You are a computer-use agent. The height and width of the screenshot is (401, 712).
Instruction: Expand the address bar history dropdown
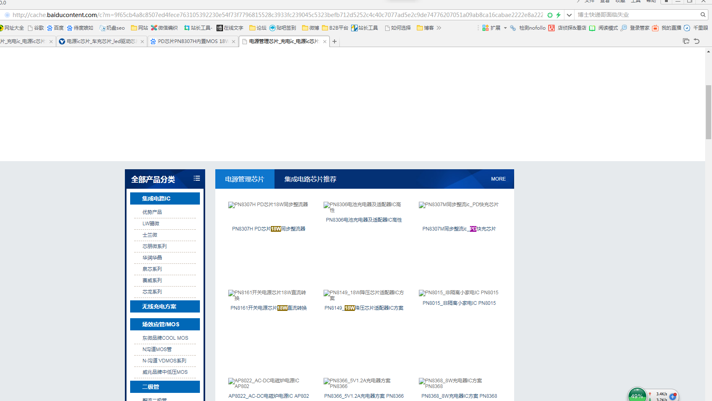pyautogui.click(x=569, y=15)
